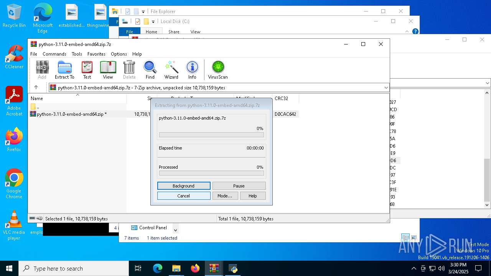Open the Options menu
Image resolution: width=491 pixels, height=276 pixels.
click(119, 54)
